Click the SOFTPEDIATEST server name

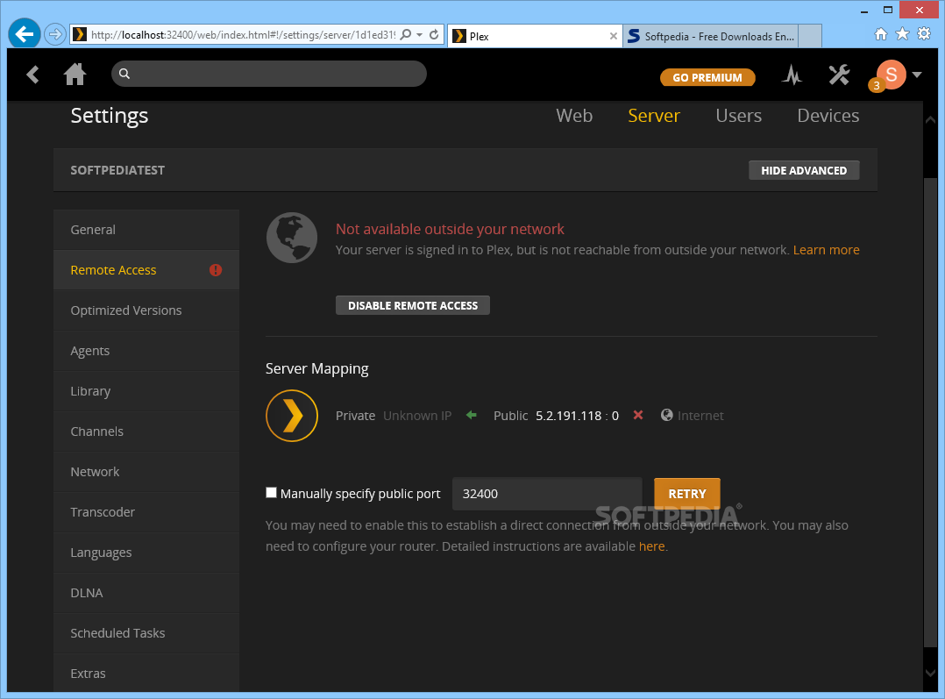click(117, 170)
